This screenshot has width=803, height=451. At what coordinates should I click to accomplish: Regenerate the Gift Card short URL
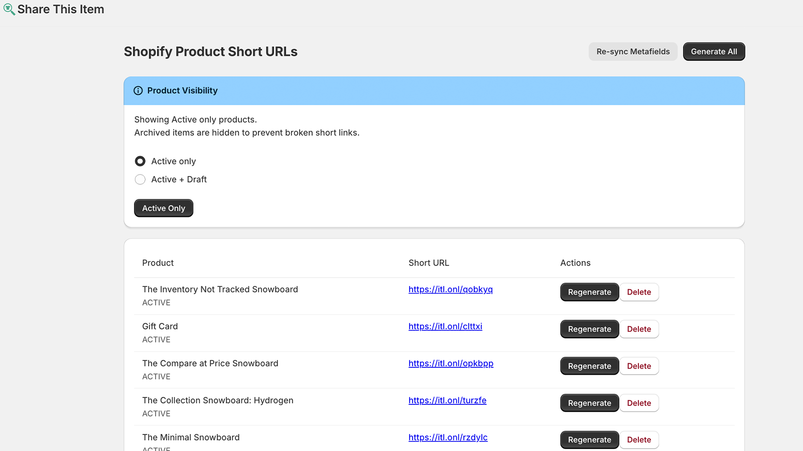click(589, 329)
